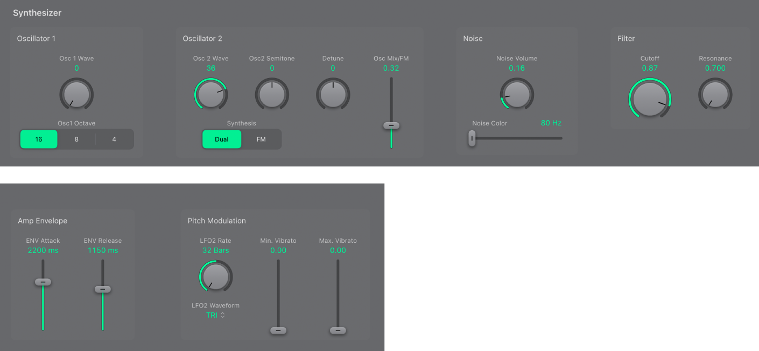Switch Osc1 Octave to 4

tap(115, 139)
